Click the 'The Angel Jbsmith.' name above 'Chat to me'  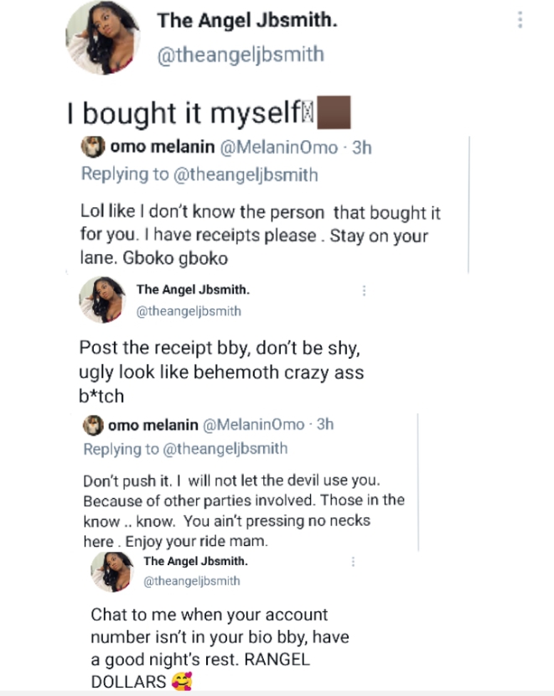pos(195,561)
